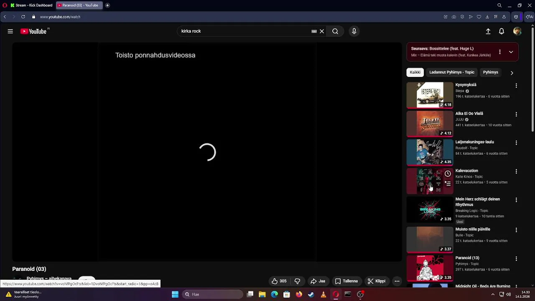Go back with browser back arrow
535x301 pixels.
pyautogui.click(x=5, y=17)
